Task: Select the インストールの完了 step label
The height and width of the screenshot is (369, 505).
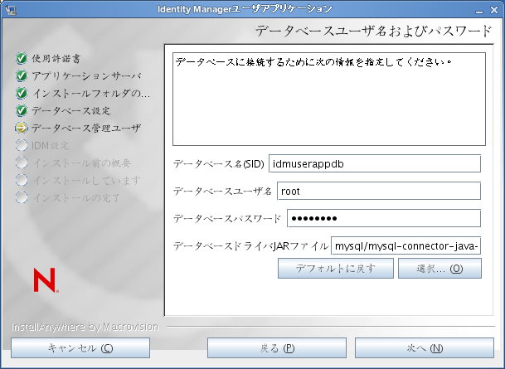Action: [x=76, y=197]
